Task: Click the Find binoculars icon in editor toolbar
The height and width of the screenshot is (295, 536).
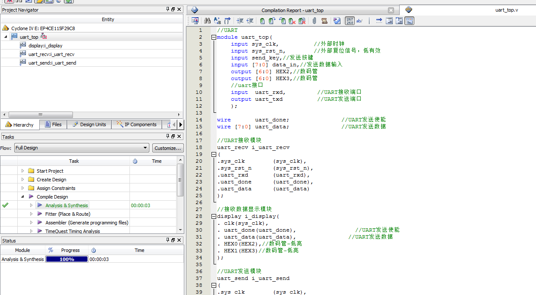Action: (207, 21)
